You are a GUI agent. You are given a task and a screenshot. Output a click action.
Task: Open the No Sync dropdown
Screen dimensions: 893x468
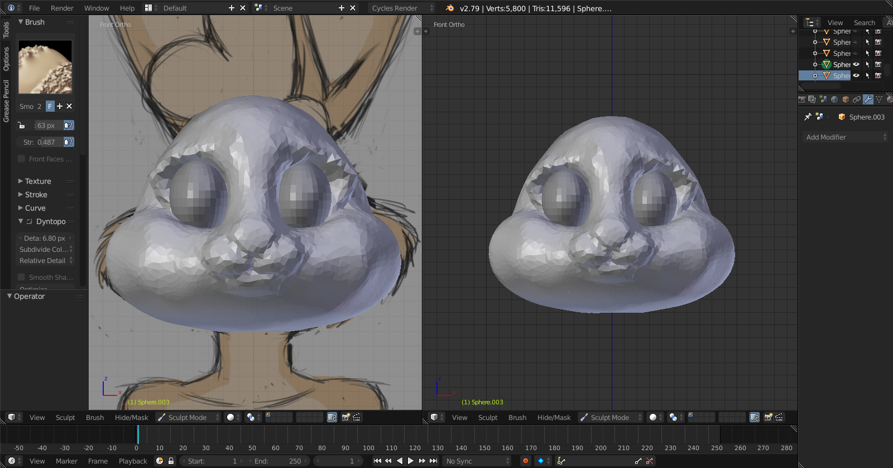pos(477,461)
